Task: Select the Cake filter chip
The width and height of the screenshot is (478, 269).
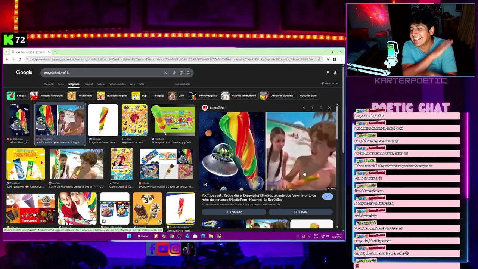Action: pos(177,96)
